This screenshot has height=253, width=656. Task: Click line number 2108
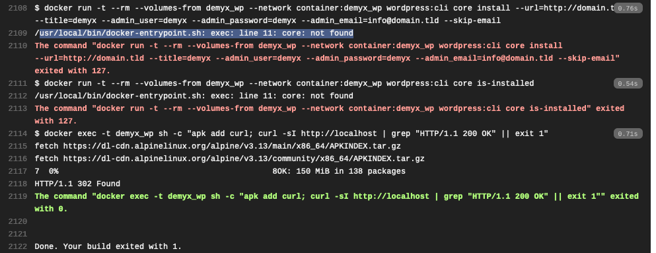(x=18, y=8)
